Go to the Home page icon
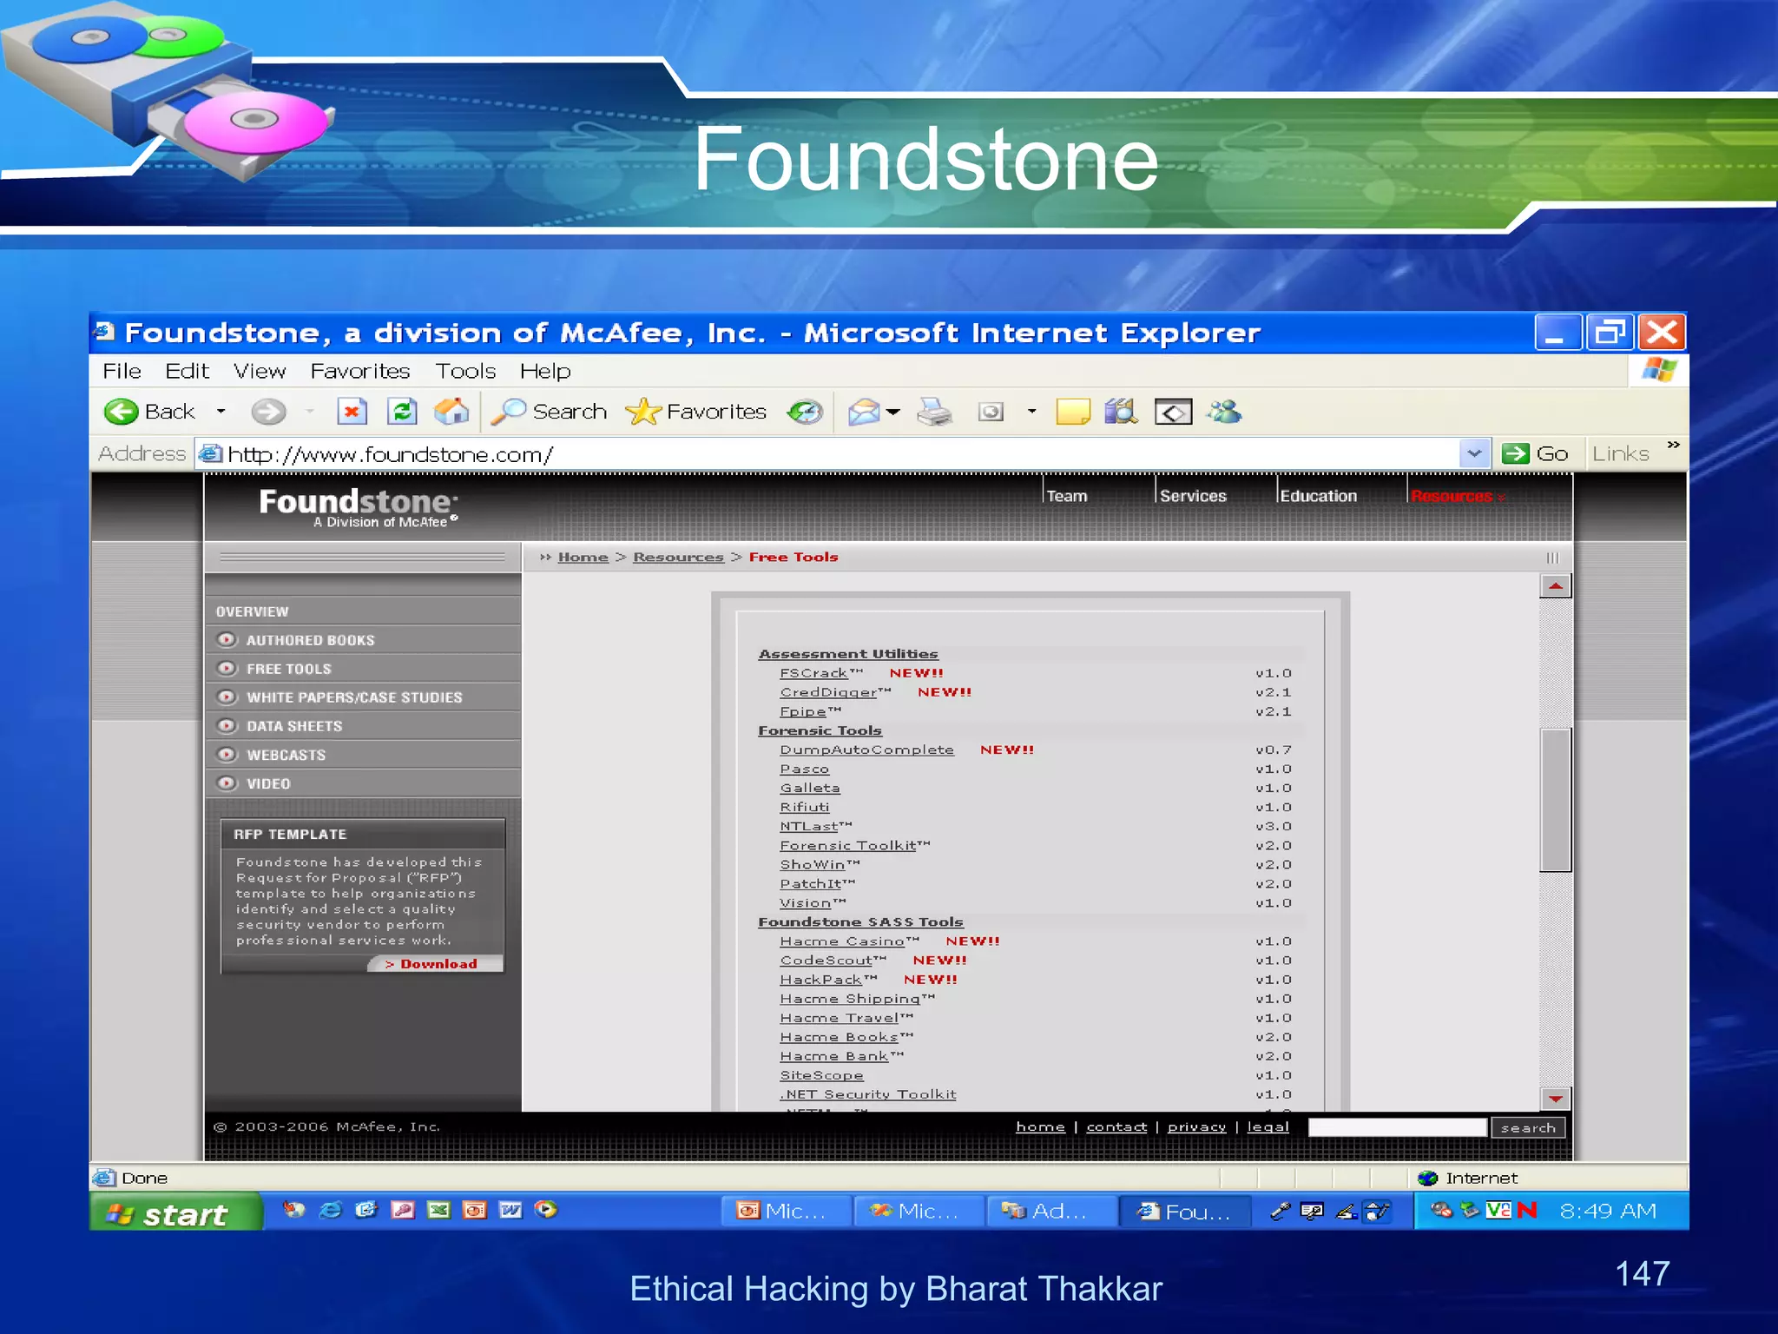 (451, 411)
